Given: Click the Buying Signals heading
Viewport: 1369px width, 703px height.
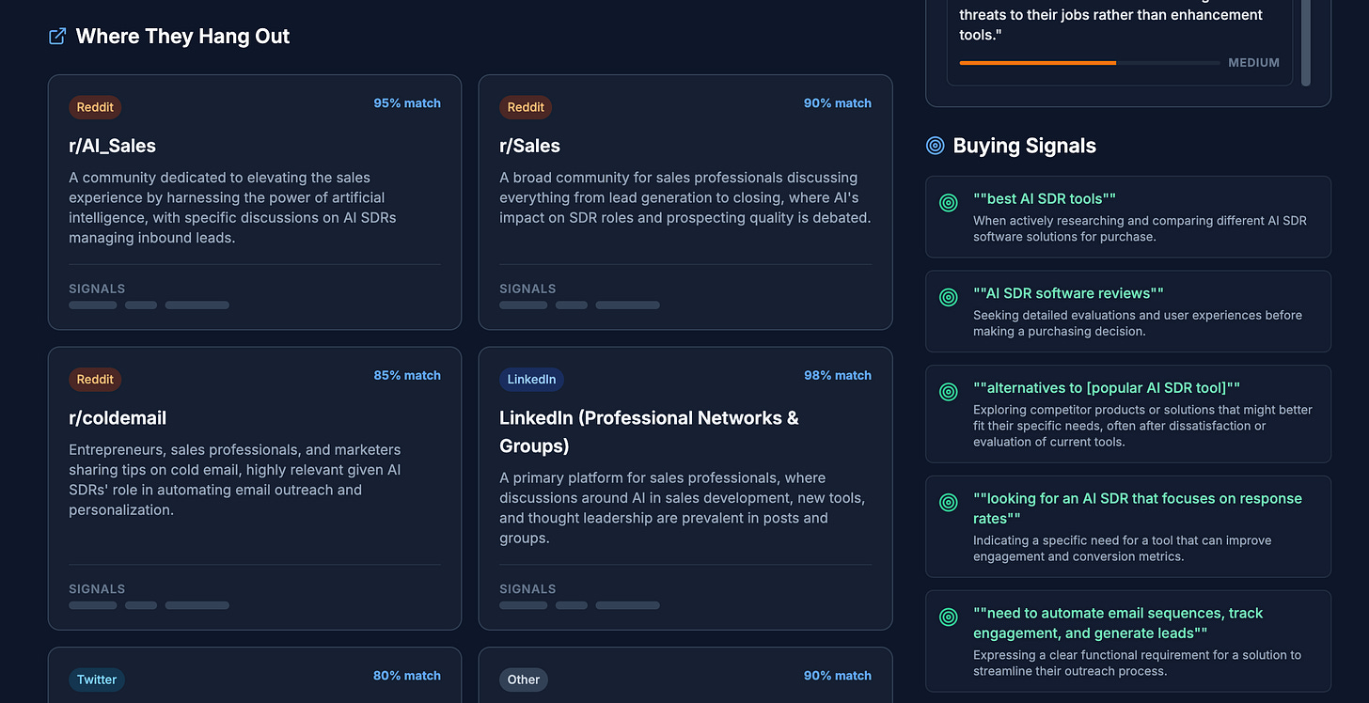Looking at the screenshot, I should 1024,146.
